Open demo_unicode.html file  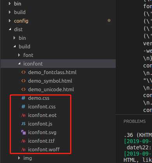pyautogui.click(x=51, y=89)
